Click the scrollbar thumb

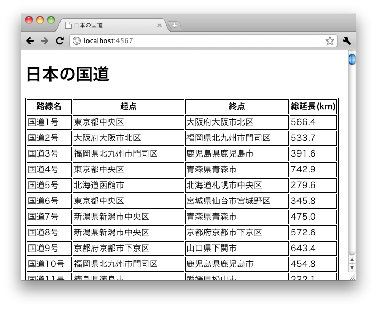(352, 59)
